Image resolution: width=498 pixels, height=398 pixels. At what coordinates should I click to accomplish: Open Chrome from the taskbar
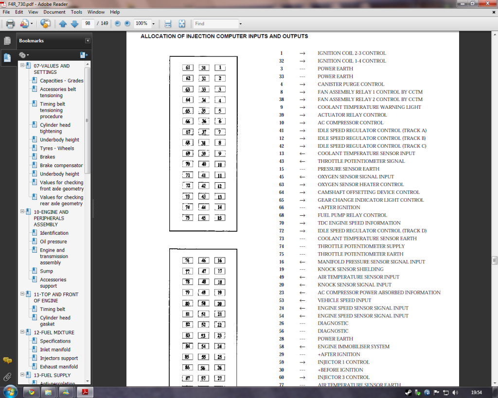click(x=32, y=392)
